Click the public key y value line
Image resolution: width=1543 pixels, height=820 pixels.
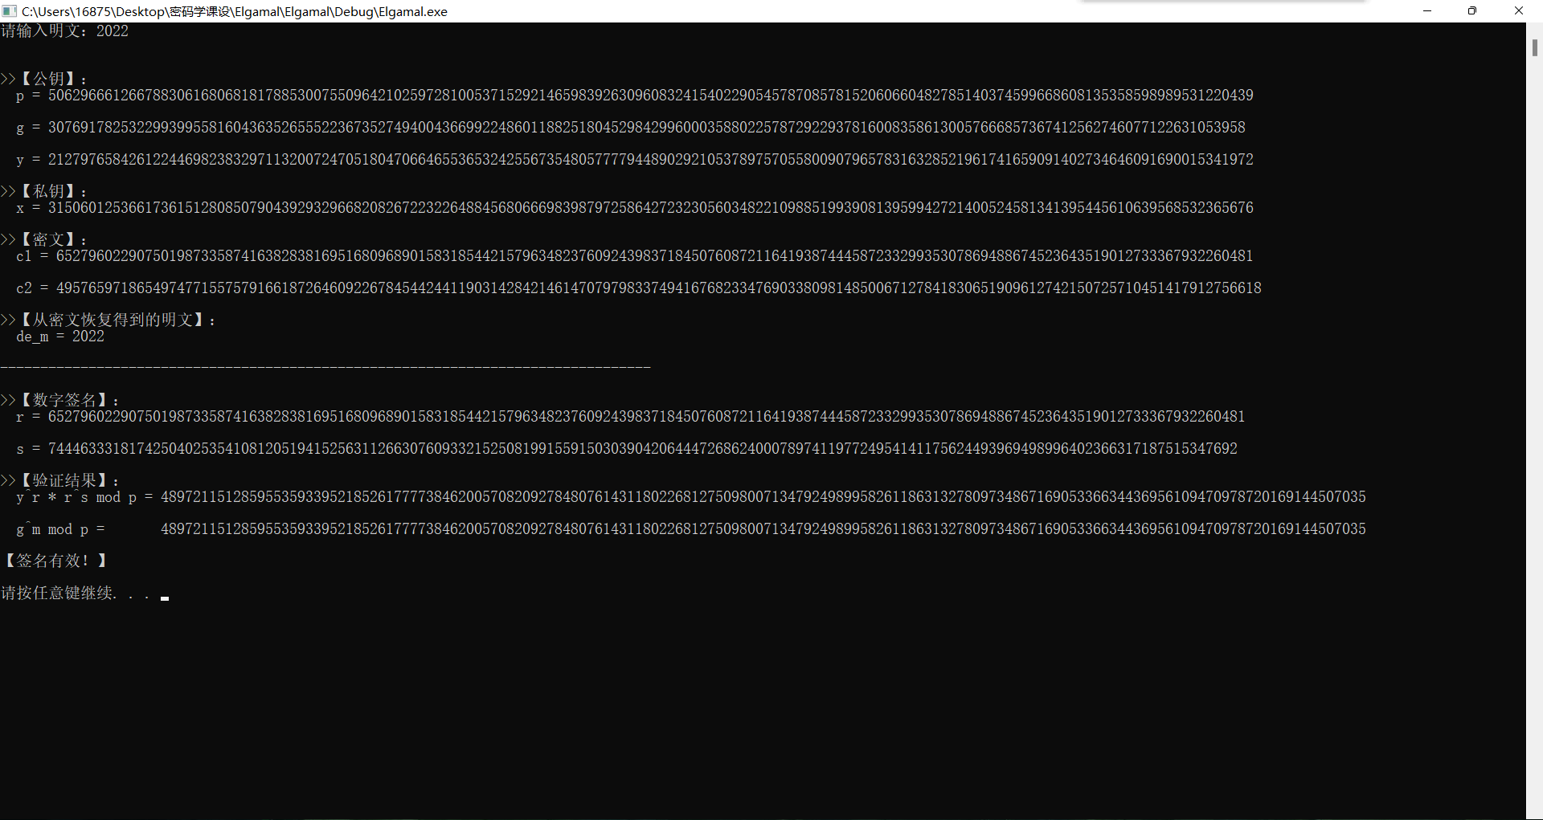635,159
